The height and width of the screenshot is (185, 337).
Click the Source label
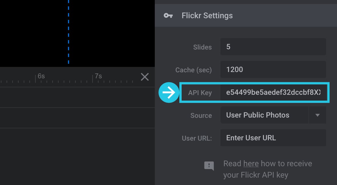click(201, 116)
